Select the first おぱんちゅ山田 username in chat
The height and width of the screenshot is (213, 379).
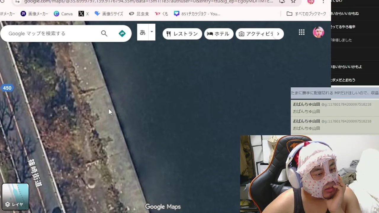pyautogui.click(x=306, y=104)
